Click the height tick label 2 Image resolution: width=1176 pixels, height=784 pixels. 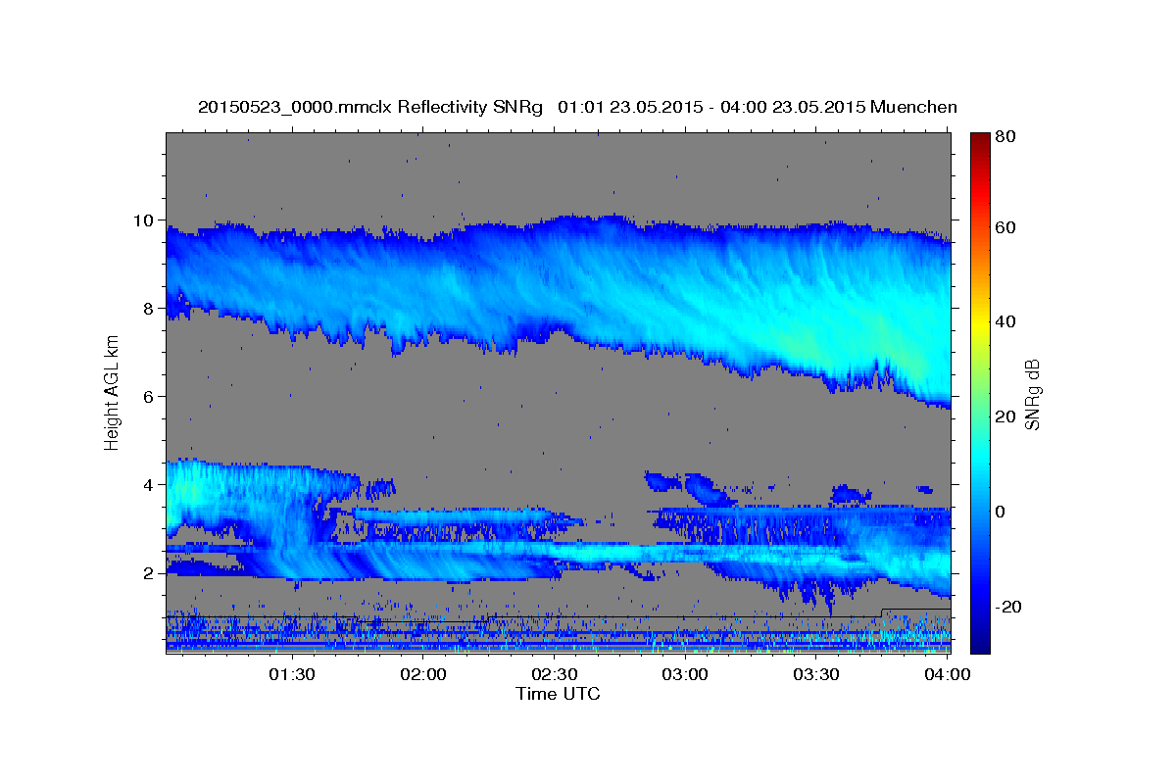(151, 572)
